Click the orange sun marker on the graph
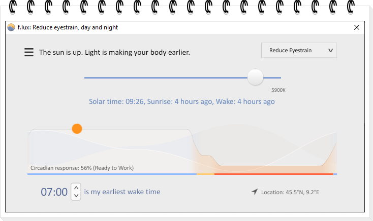 pos(77,129)
